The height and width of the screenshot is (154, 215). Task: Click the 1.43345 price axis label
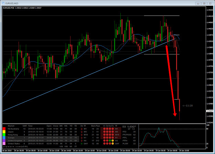(210, 123)
